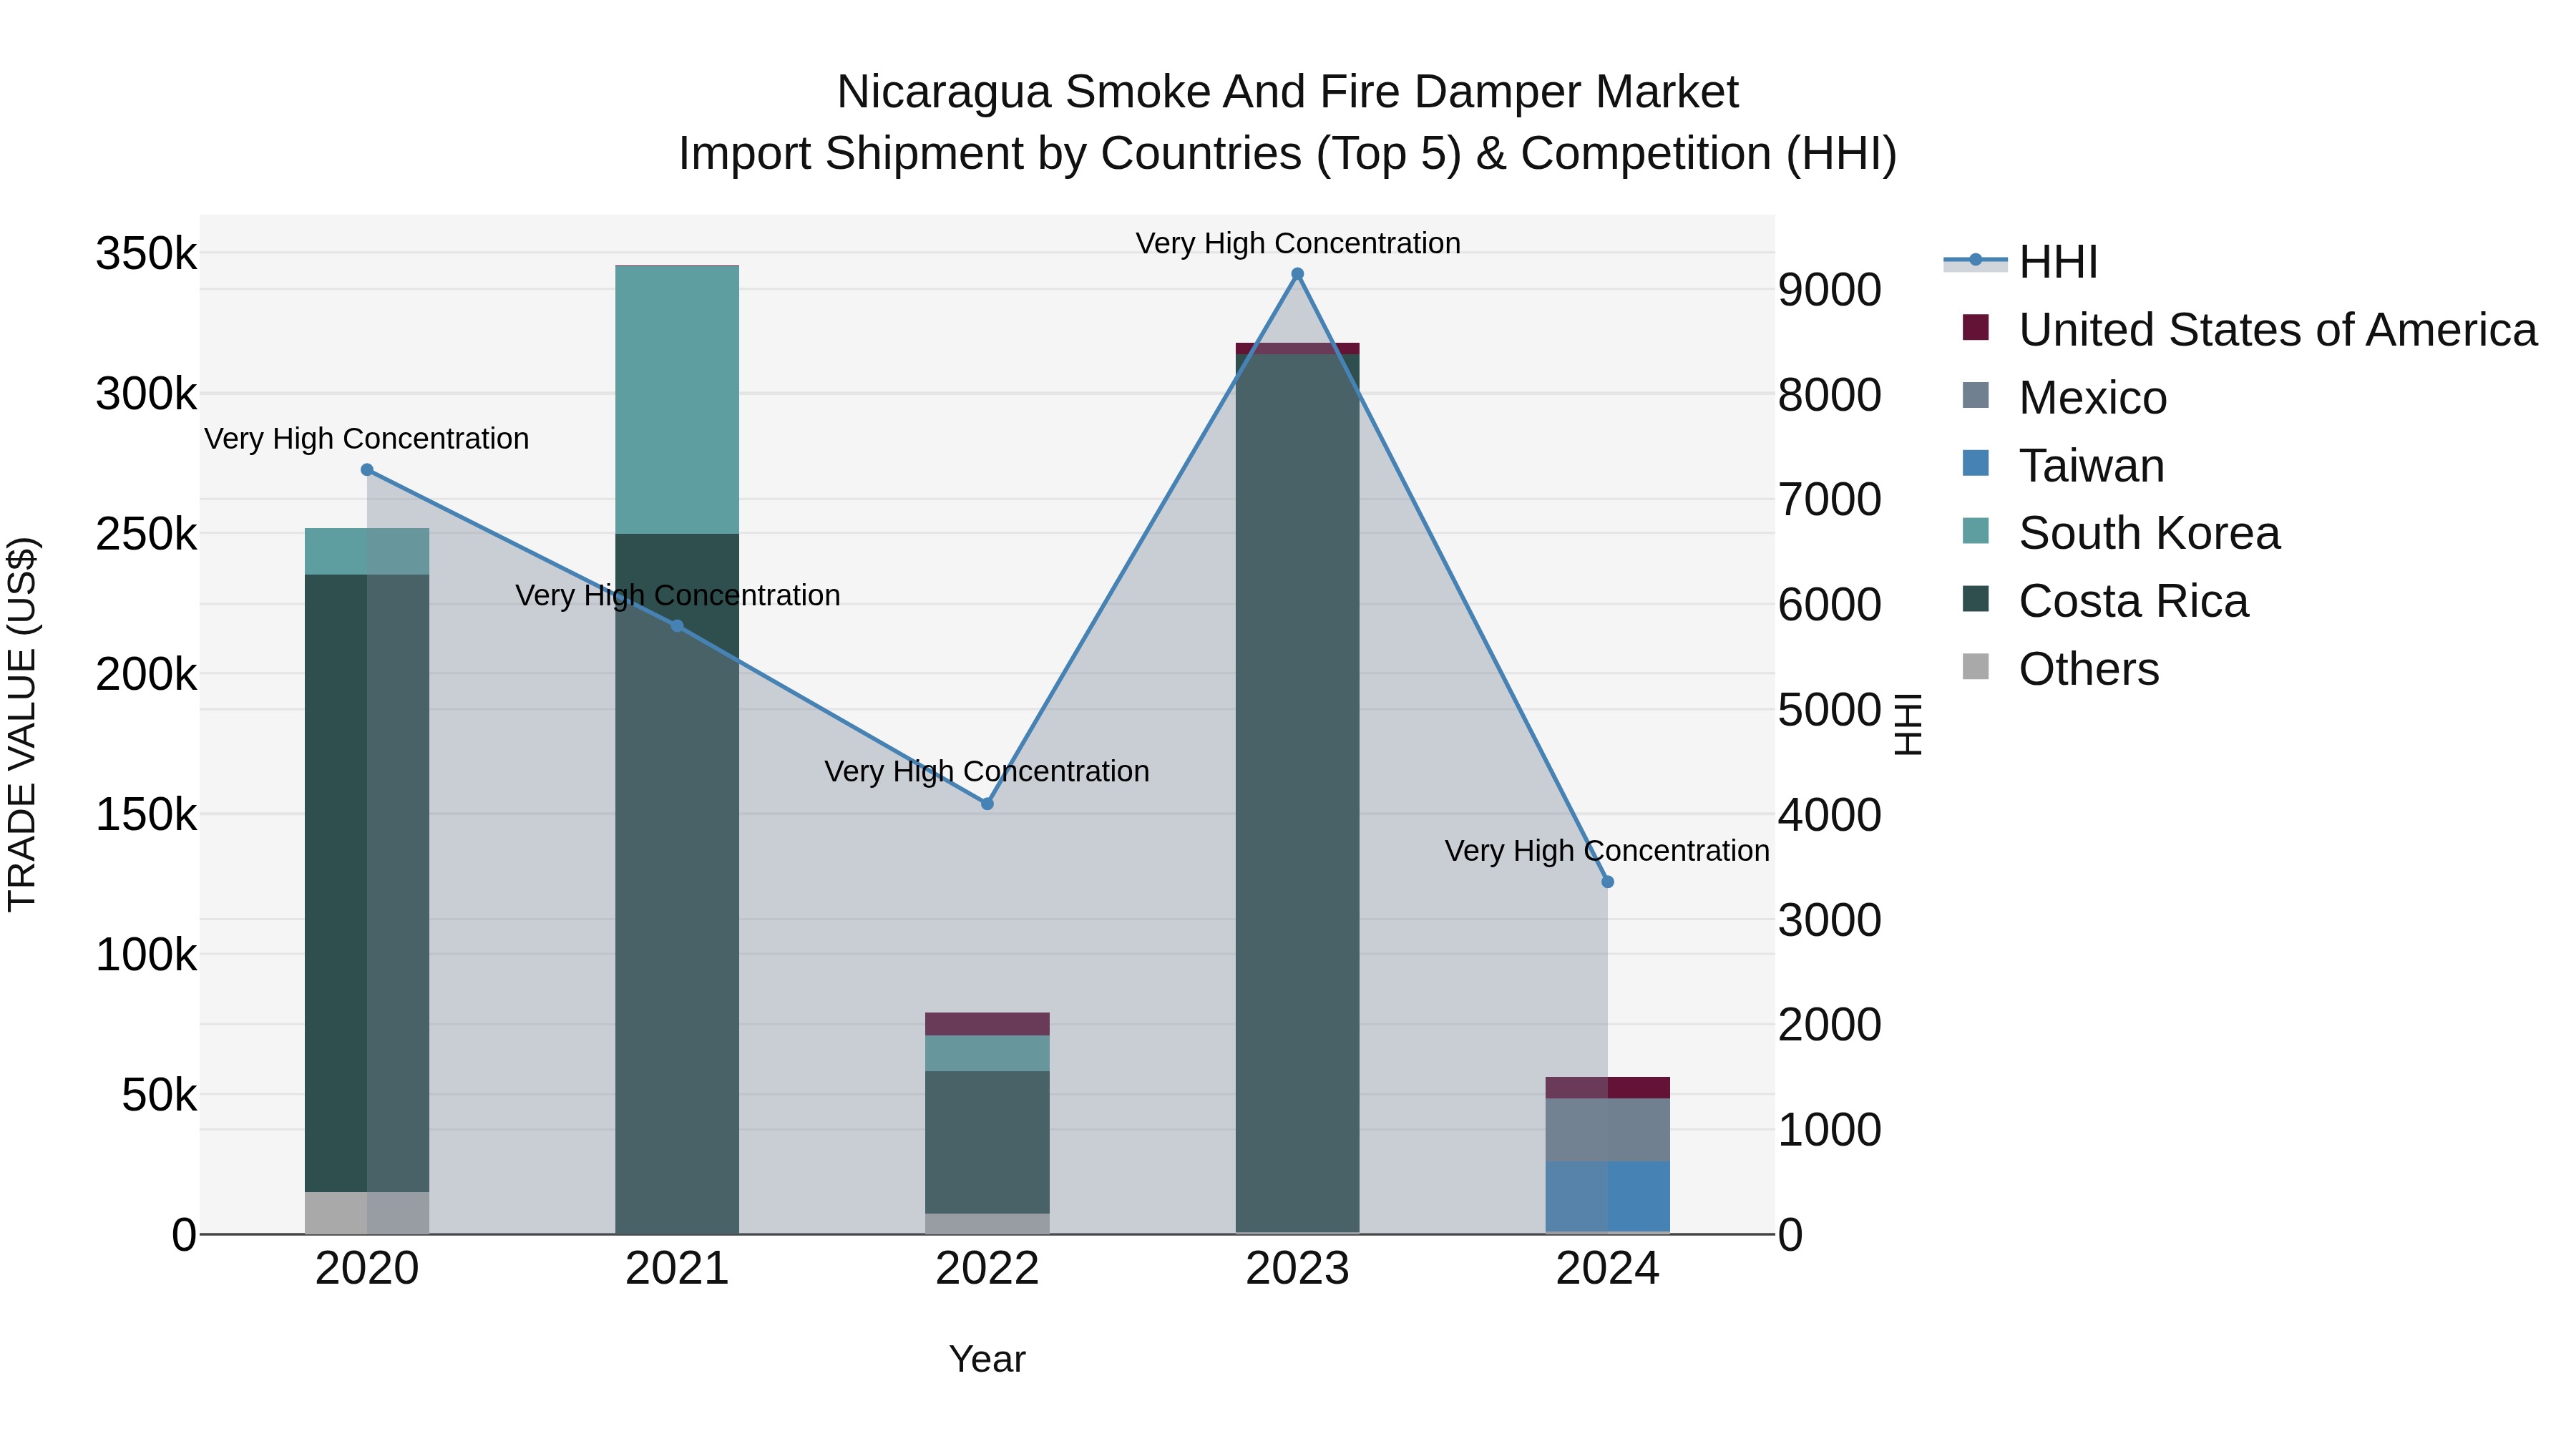Click the HHI data point for 2020
This screenshot has width=2576, height=1449.
point(367,470)
